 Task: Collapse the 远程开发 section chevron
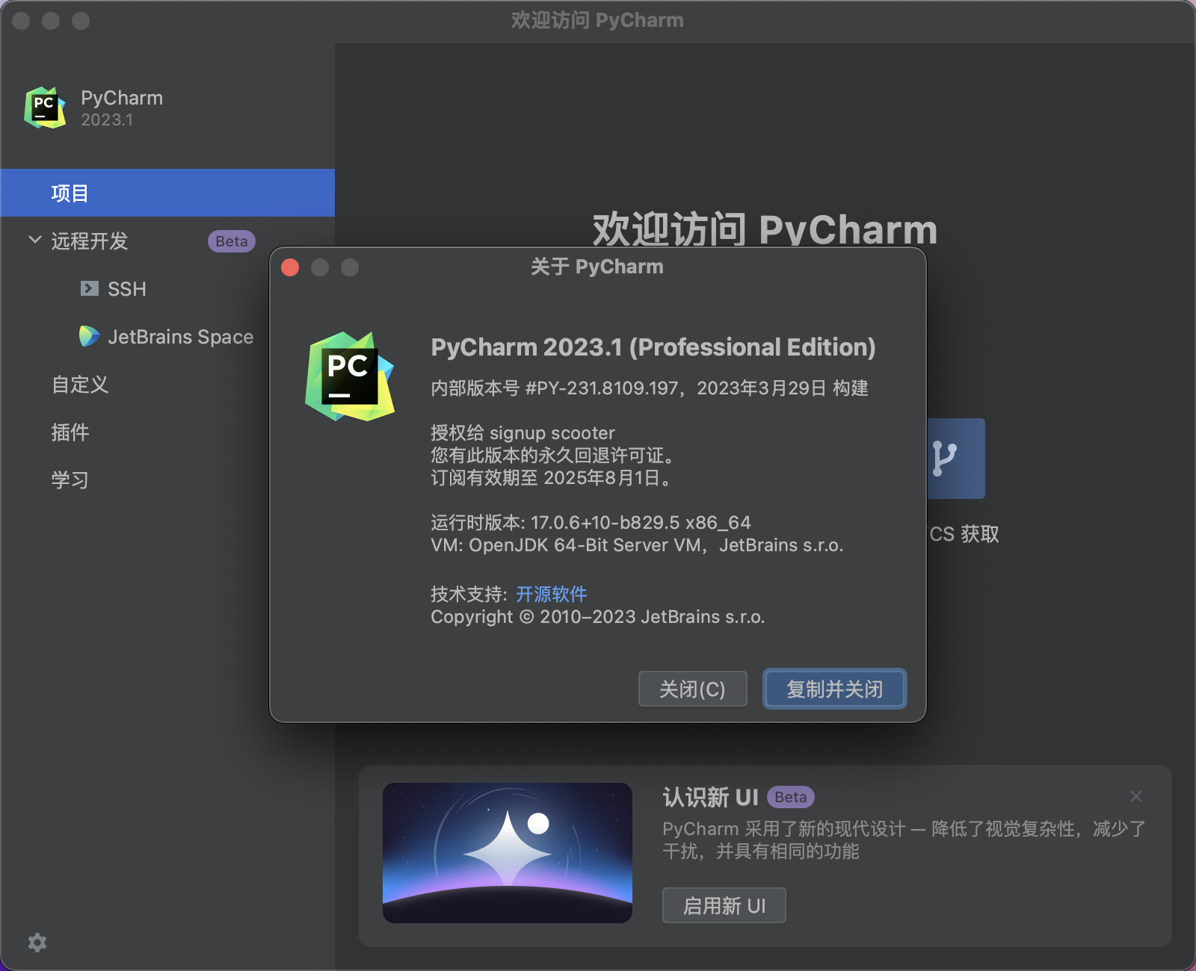[34, 240]
